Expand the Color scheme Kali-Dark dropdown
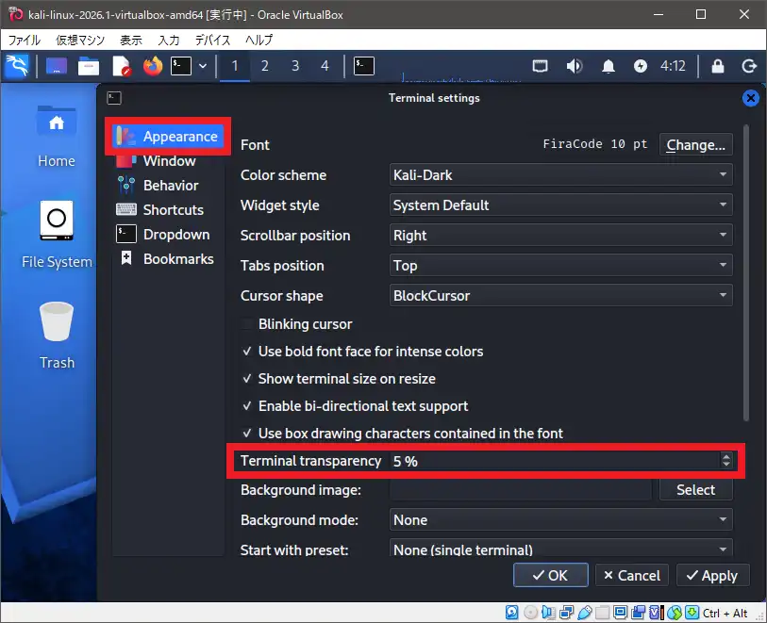 tap(561, 175)
